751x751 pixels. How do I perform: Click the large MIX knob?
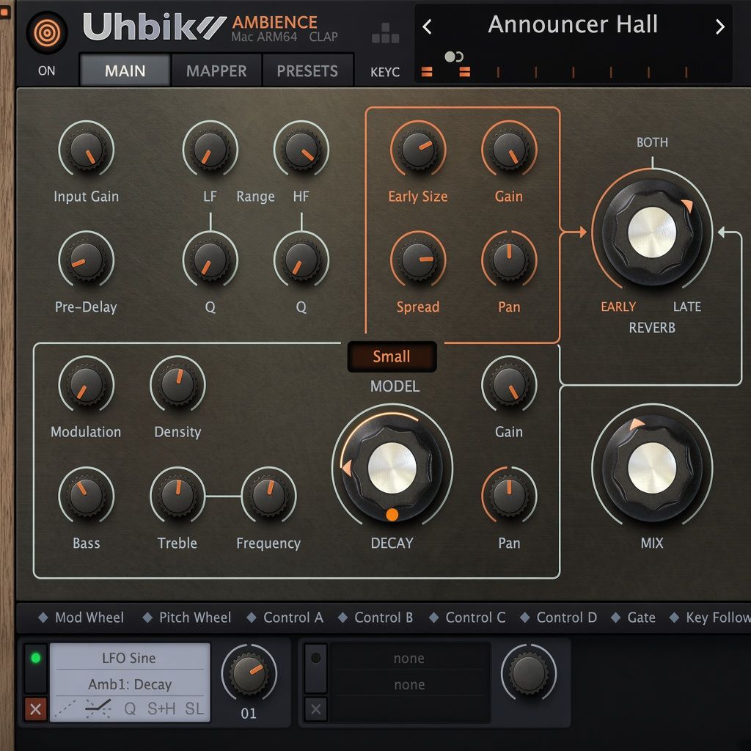[652, 467]
